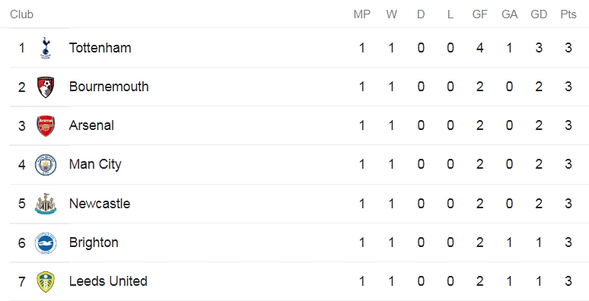Open the Brighton team name link
589x301 pixels.
click(94, 242)
